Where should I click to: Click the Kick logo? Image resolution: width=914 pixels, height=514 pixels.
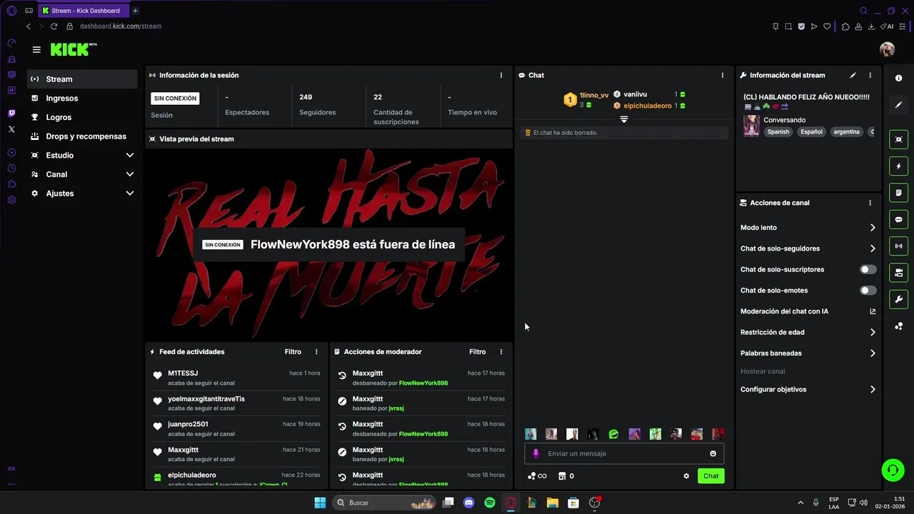(x=74, y=49)
